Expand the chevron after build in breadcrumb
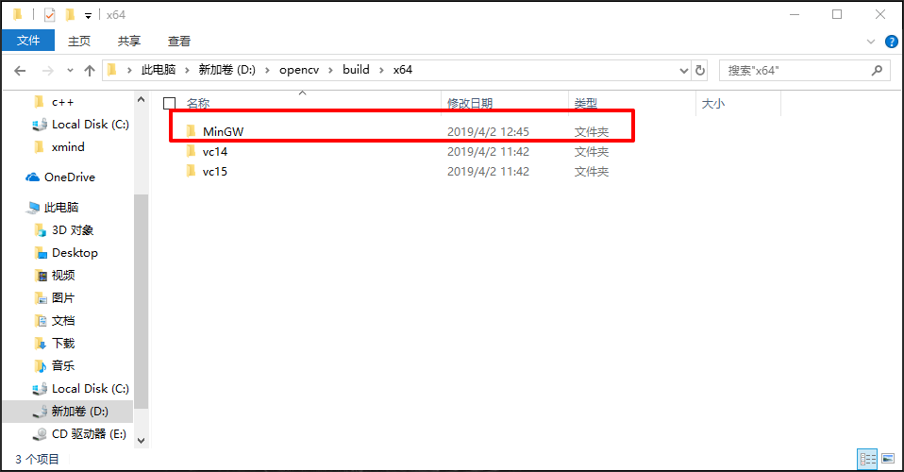904x472 pixels. pyautogui.click(x=381, y=71)
